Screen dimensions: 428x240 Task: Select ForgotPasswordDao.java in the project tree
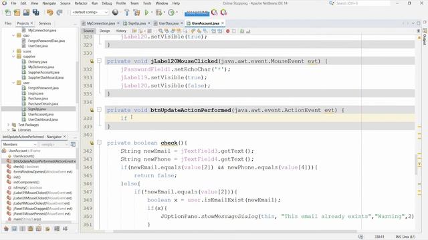(x=46, y=41)
